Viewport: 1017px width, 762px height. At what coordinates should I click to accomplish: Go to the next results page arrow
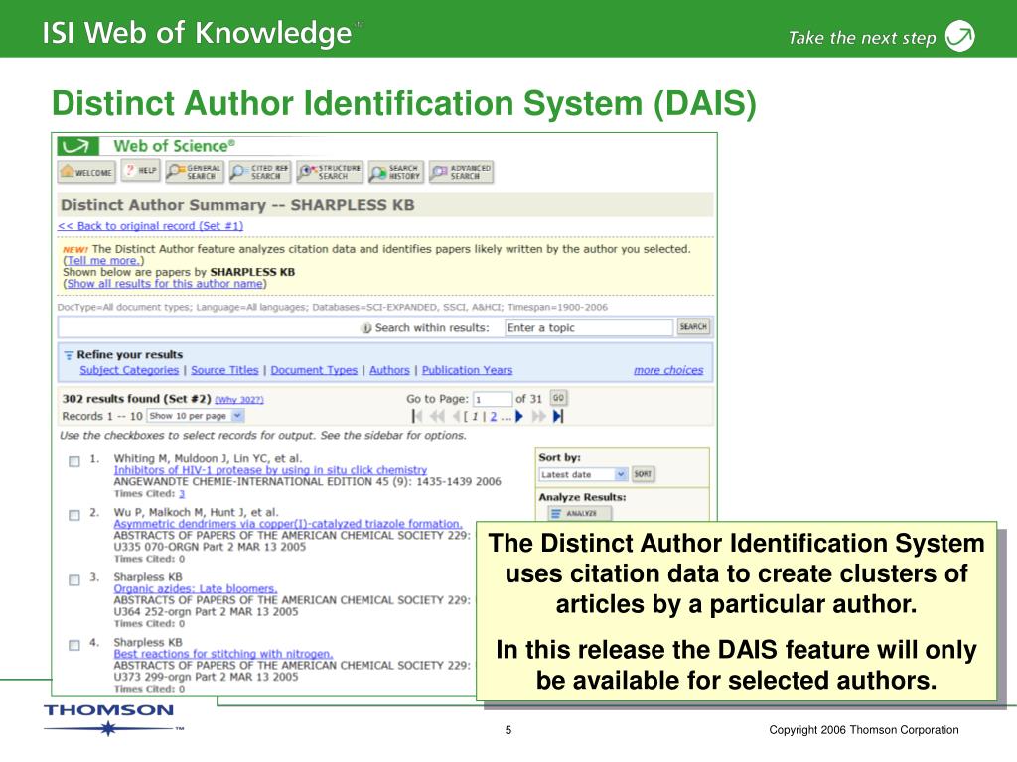point(518,416)
